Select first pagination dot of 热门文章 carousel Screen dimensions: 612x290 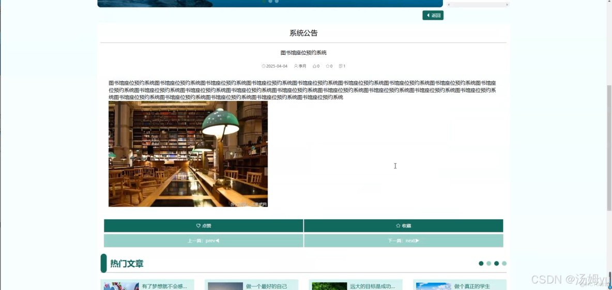[x=481, y=264]
